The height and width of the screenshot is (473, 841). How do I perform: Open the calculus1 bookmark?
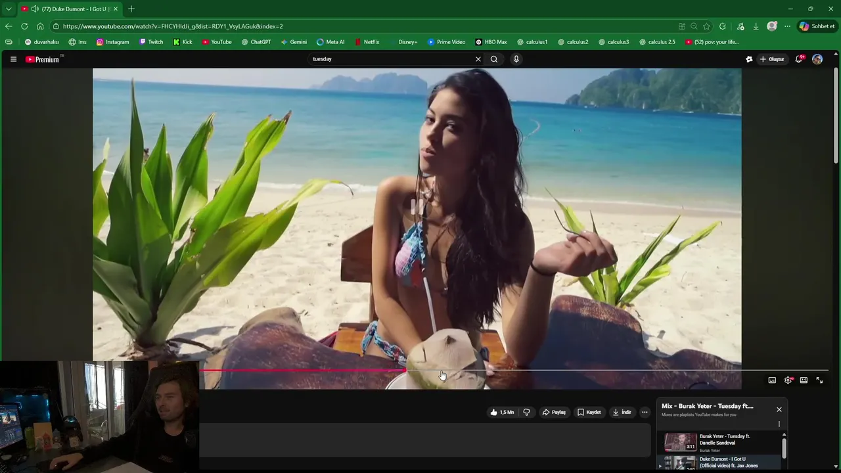point(532,42)
